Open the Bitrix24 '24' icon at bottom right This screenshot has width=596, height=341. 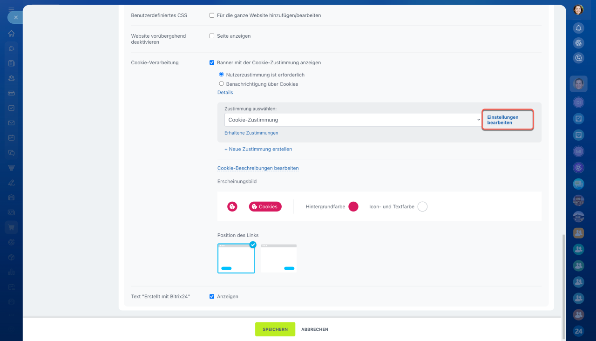point(578,331)
